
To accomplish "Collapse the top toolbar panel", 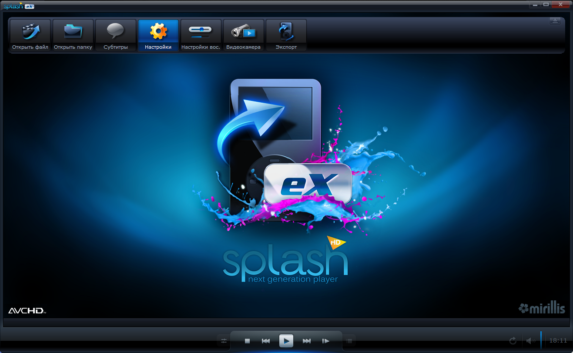I will pos(555,21).
